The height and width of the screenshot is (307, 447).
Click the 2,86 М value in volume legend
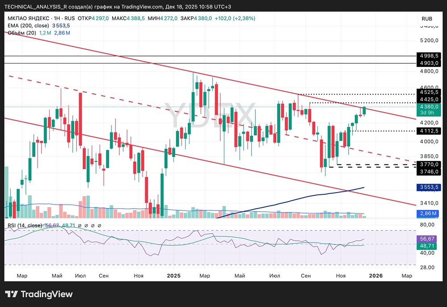[x=62, y=33]
